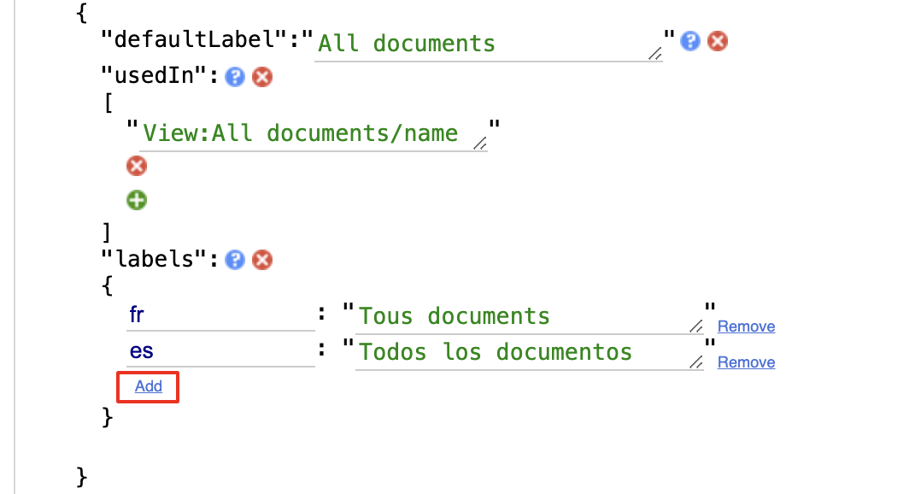
Task: Click Remove link for fr label
Action: pyautogui.click(x=746, y=326)
